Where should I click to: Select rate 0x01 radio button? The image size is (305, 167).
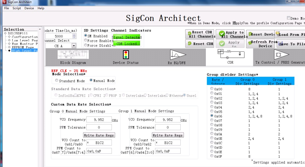(212, 93)
